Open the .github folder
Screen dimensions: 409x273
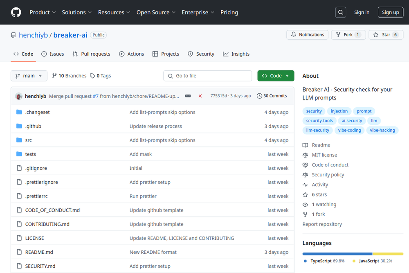[33, 126]
